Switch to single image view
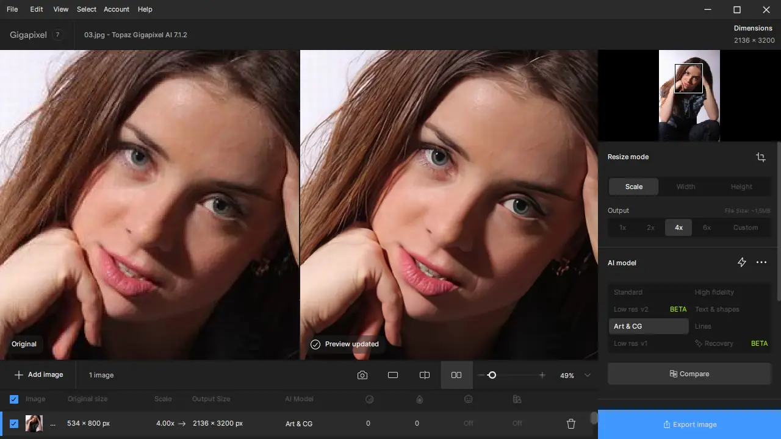Image resolution: width=781 pixels, height=439 pixels. [x=393, y=375]
